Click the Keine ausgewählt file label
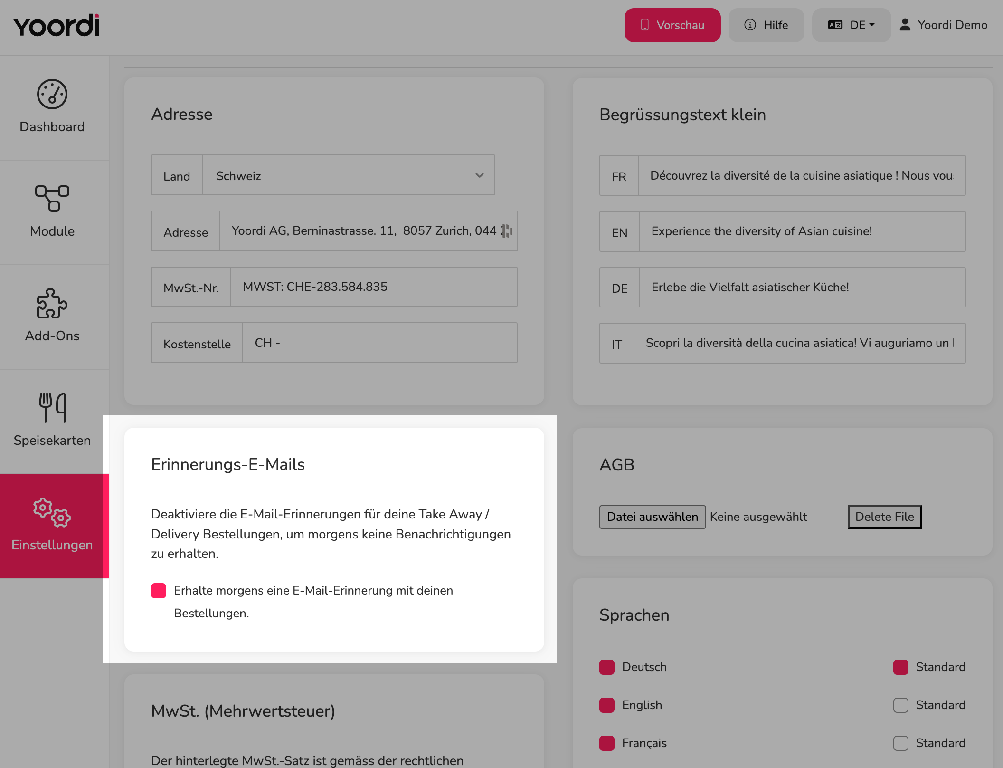This screenshot has height=768, width=1003. click(x=758, y=517)
